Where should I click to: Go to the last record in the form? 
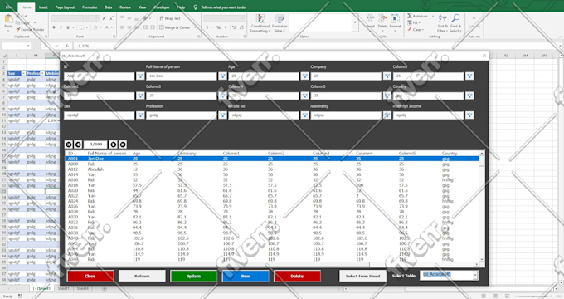(x=122, y=145)
